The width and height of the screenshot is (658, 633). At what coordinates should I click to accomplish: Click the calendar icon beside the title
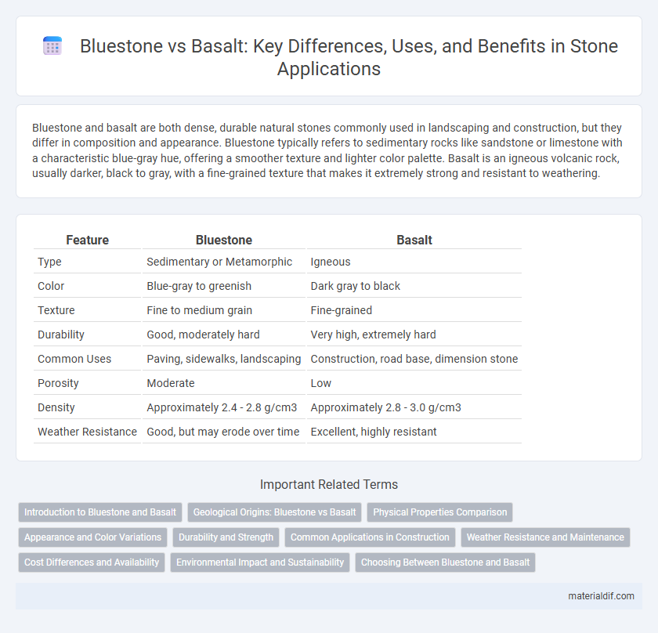[52, 45]
